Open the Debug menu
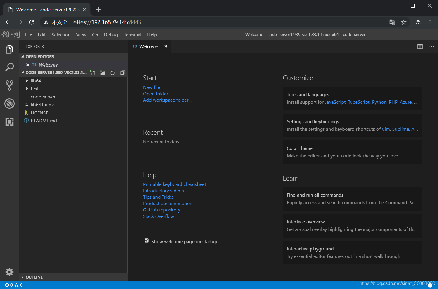The width and height of the screenshot is (438, 289). [x=111, y=35]
